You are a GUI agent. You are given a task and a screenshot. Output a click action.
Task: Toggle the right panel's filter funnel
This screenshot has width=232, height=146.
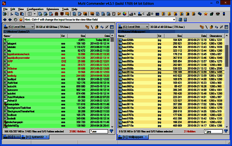226,132
